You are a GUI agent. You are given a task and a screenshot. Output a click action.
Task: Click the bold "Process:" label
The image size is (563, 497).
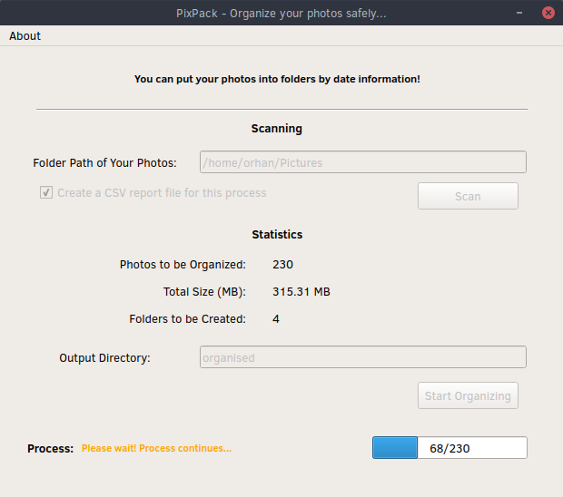coord(50,449)
